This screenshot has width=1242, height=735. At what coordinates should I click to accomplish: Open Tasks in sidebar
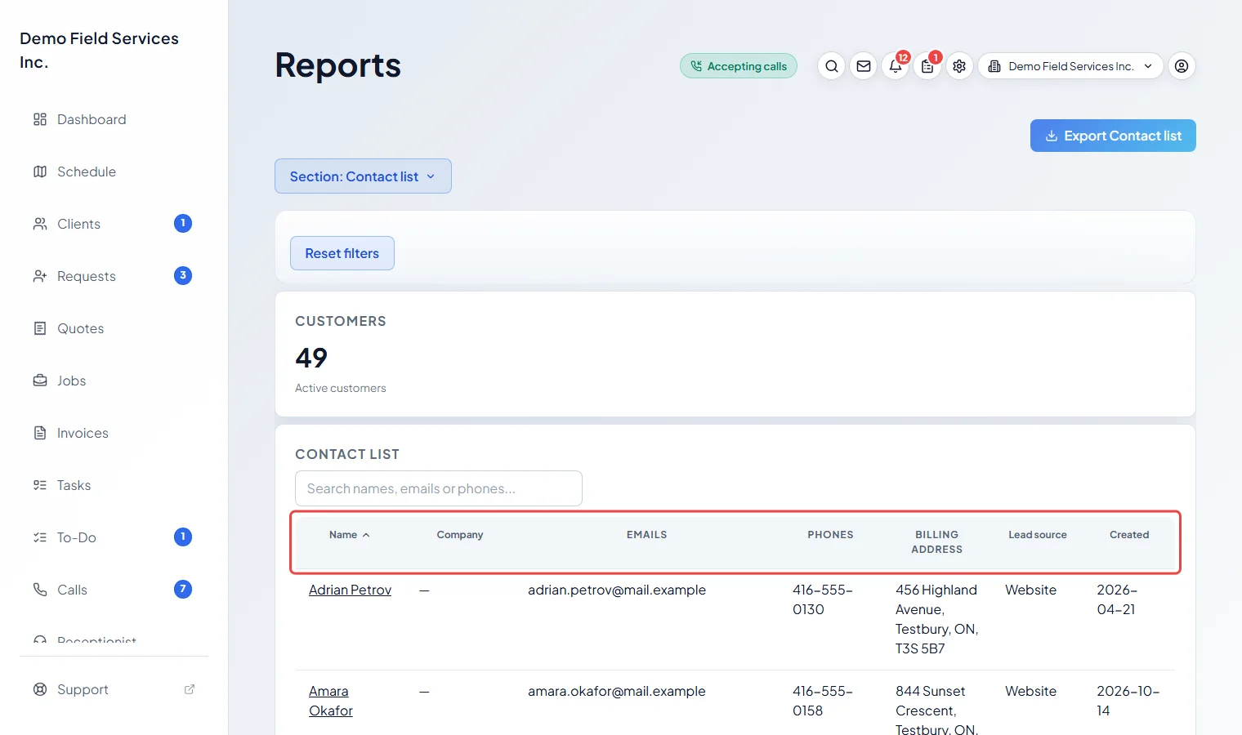(x=114, y=485)
